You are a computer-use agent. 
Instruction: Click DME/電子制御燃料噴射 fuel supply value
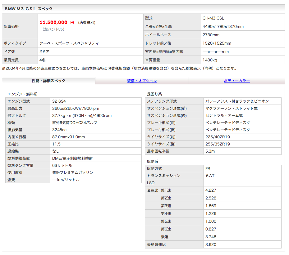[x=72, y=159]
